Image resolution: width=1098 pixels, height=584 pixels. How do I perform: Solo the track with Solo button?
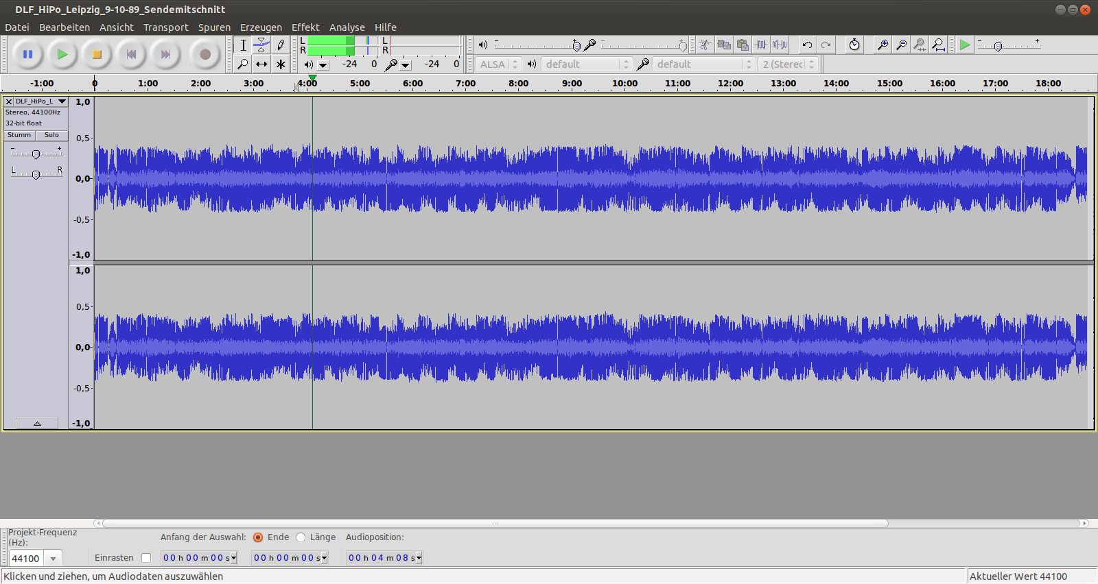[52, 136]
